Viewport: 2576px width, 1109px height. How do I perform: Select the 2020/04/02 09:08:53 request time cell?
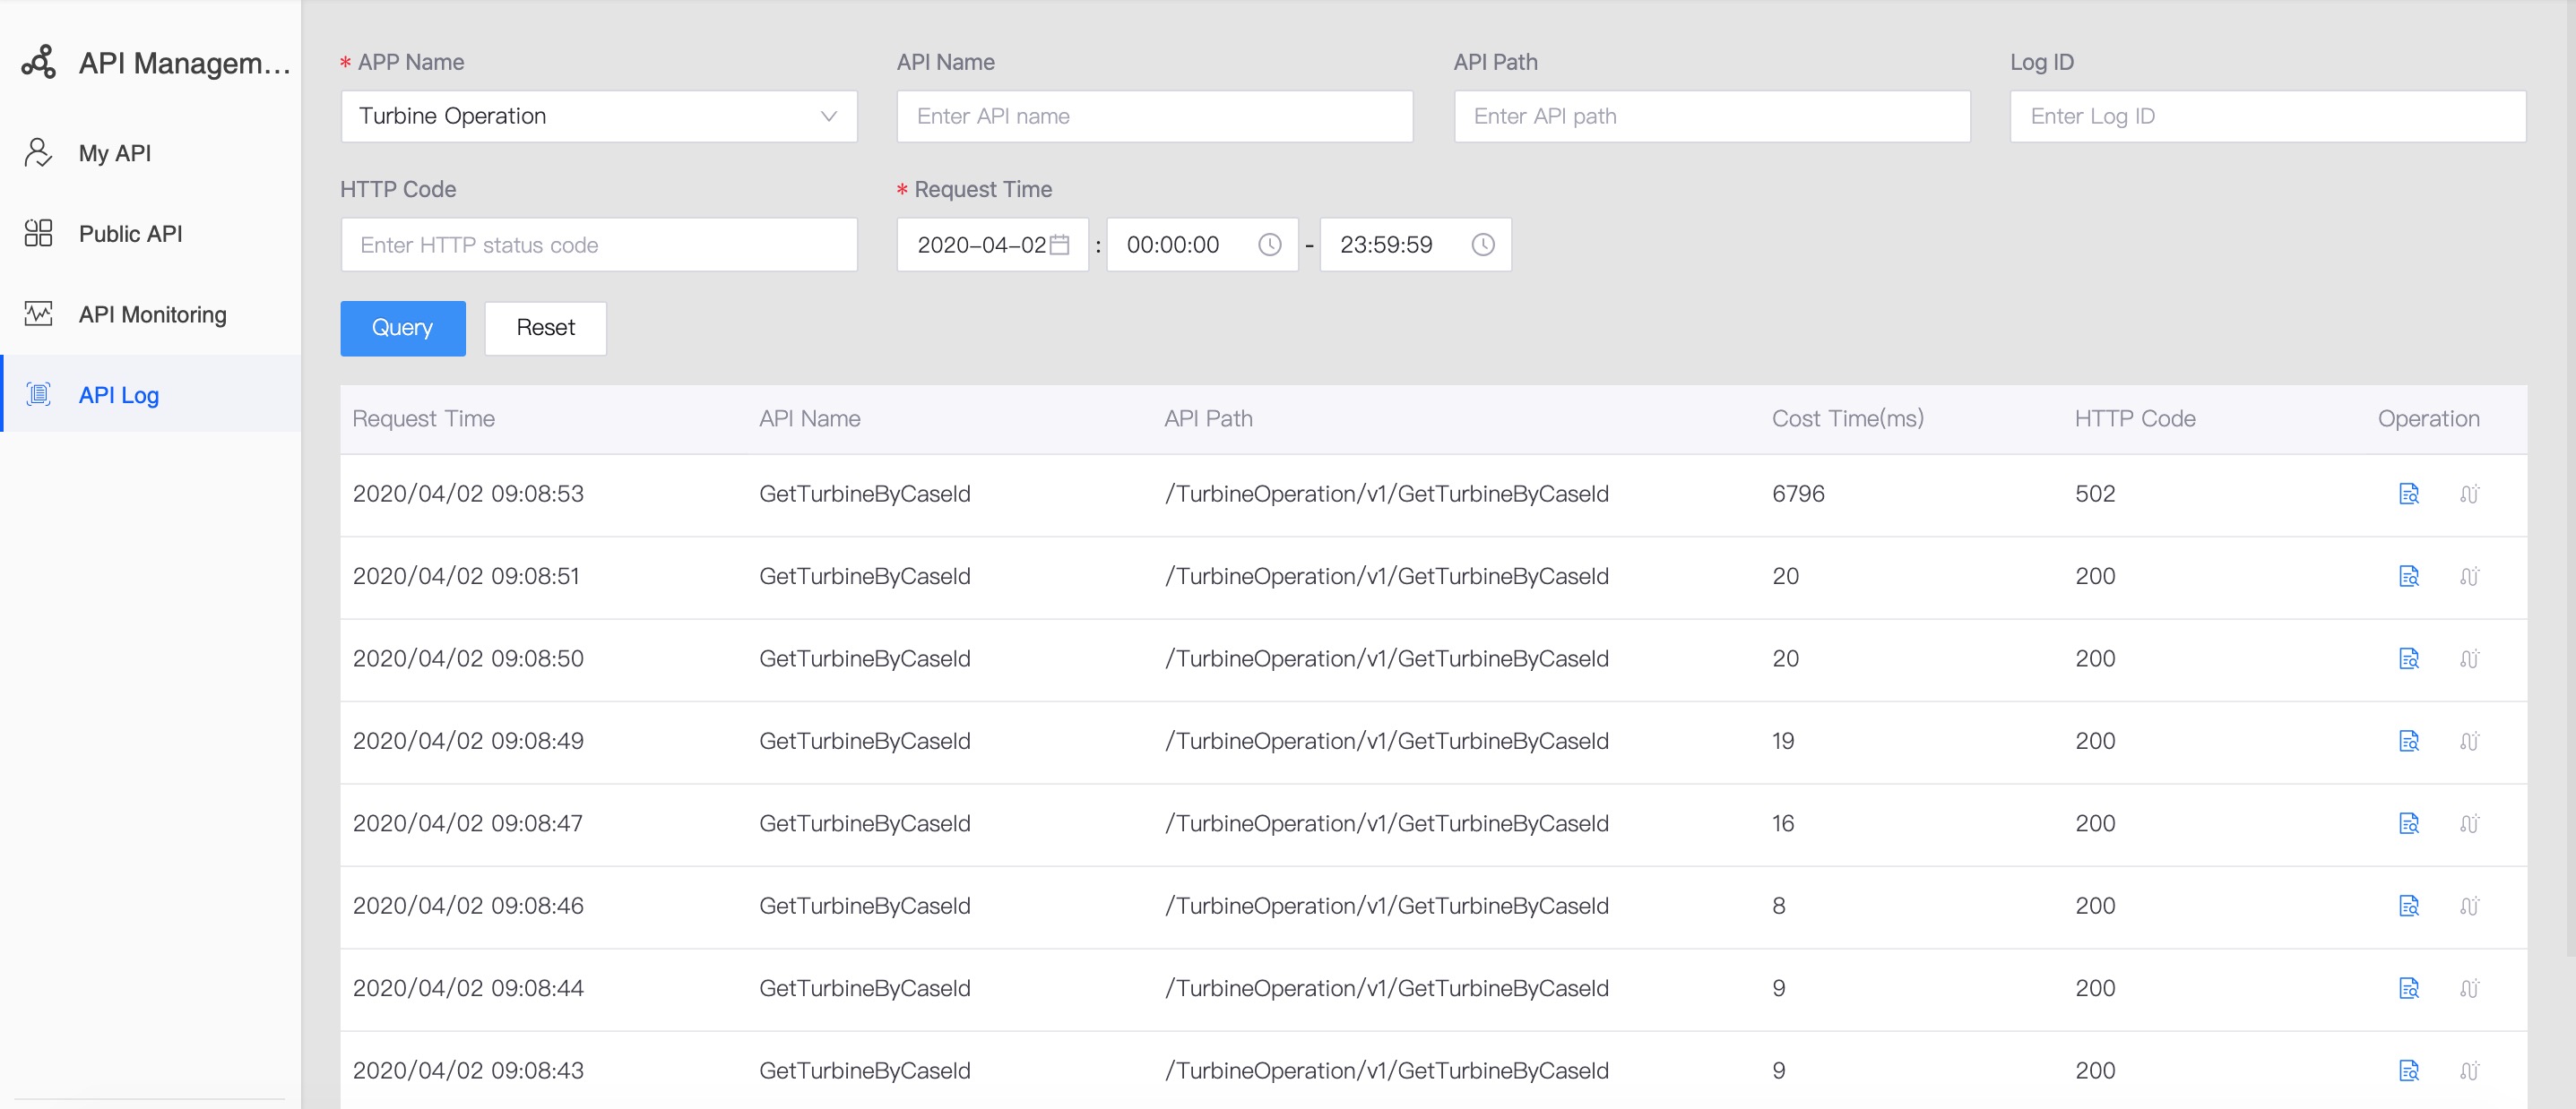click(468, 494)
